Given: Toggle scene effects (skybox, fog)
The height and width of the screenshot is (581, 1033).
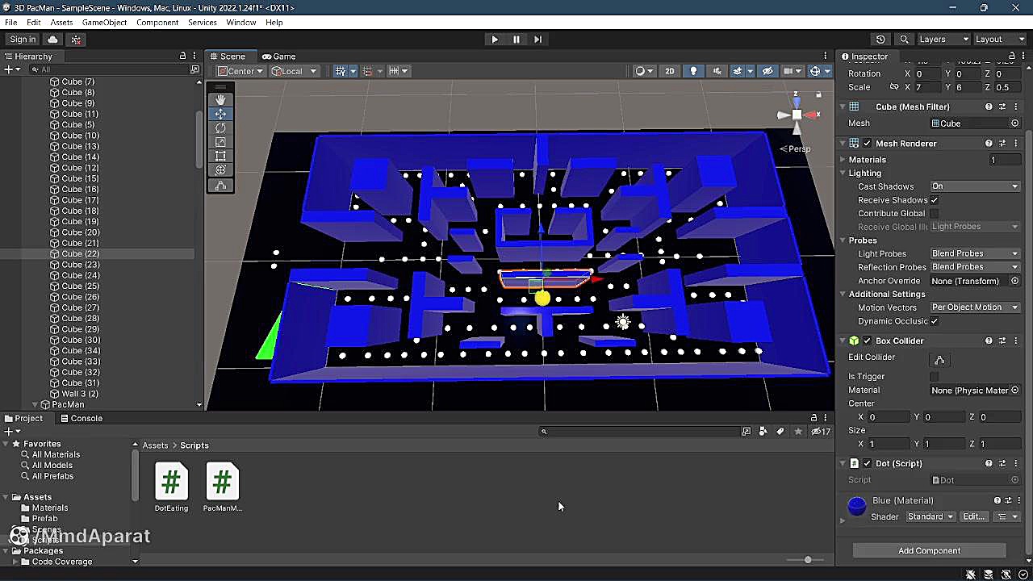Looking at the screenshot, I should pos(736,71).
